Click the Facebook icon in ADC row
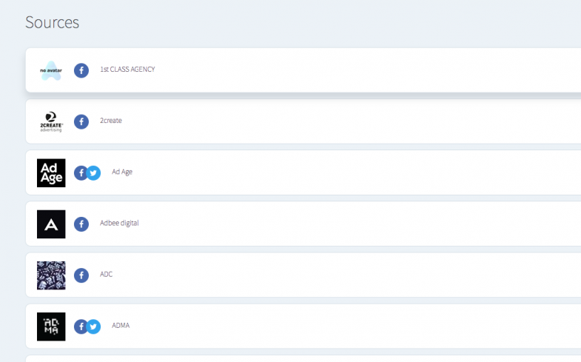The width and height of the screenshot is (581, 362). pos(81,275)
